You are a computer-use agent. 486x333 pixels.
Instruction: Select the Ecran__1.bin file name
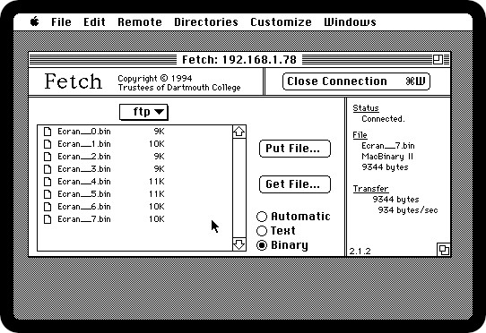click(x=84, y=144)
